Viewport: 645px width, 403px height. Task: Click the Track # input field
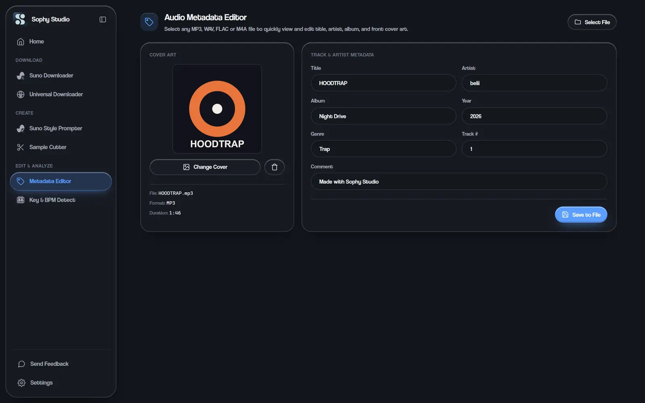tap(534, 149)
